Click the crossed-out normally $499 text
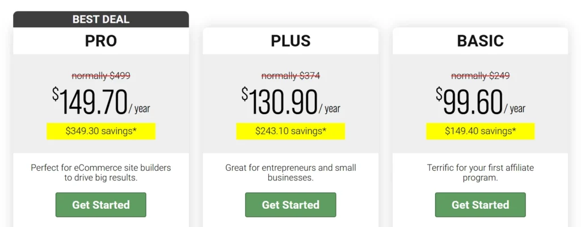Screen dimensions: 581x227 click(101, 75)
